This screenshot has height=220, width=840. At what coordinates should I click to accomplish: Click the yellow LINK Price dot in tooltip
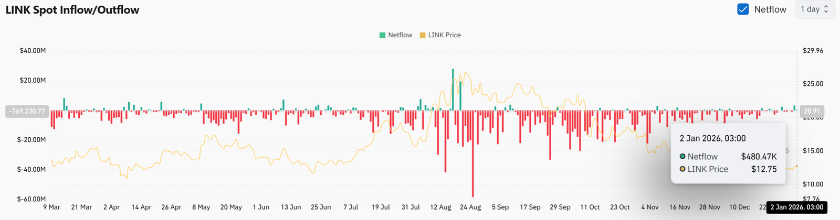coord(682,169)
